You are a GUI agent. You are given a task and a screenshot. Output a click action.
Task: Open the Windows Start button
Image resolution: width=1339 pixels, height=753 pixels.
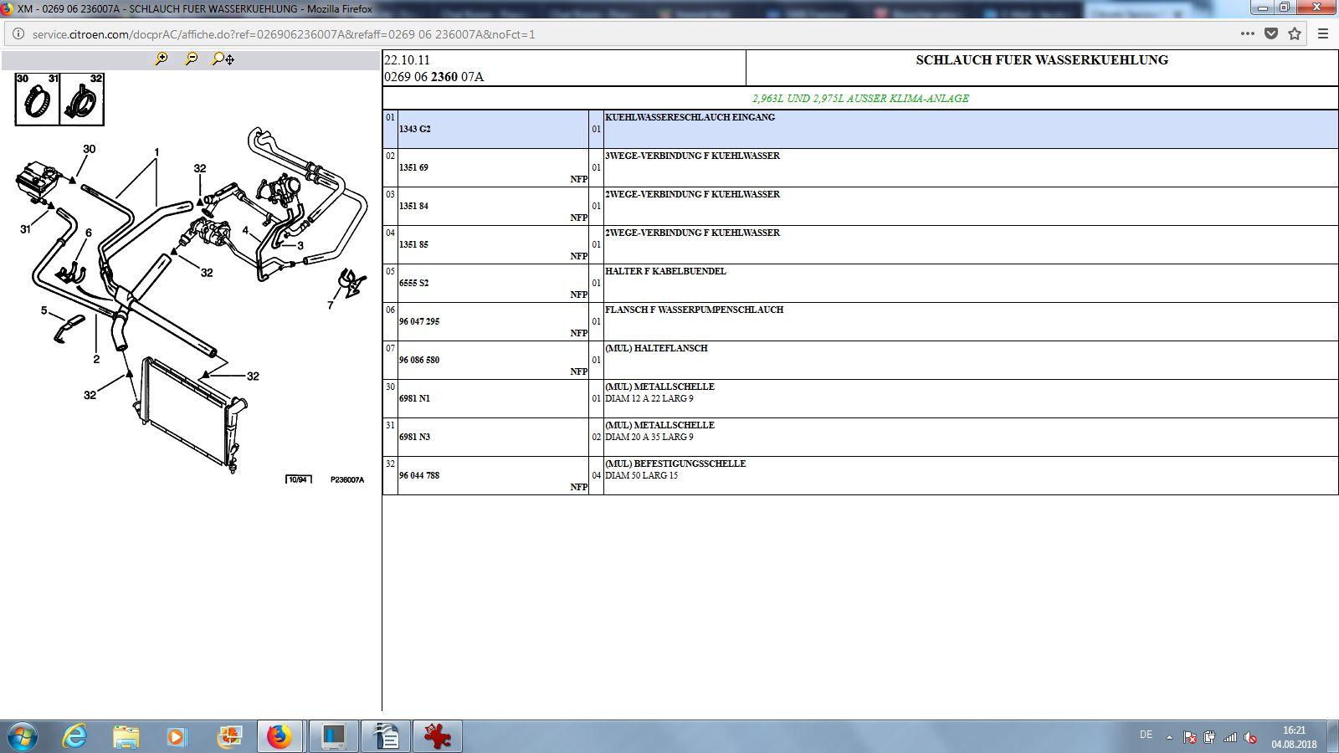[23, 736]
